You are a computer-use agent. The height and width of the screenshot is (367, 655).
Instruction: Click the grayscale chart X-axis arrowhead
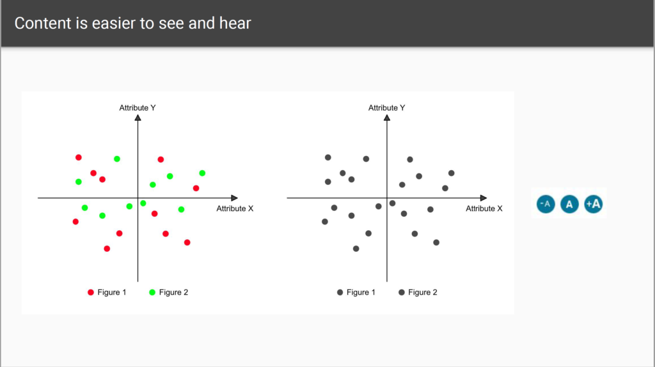484,198
